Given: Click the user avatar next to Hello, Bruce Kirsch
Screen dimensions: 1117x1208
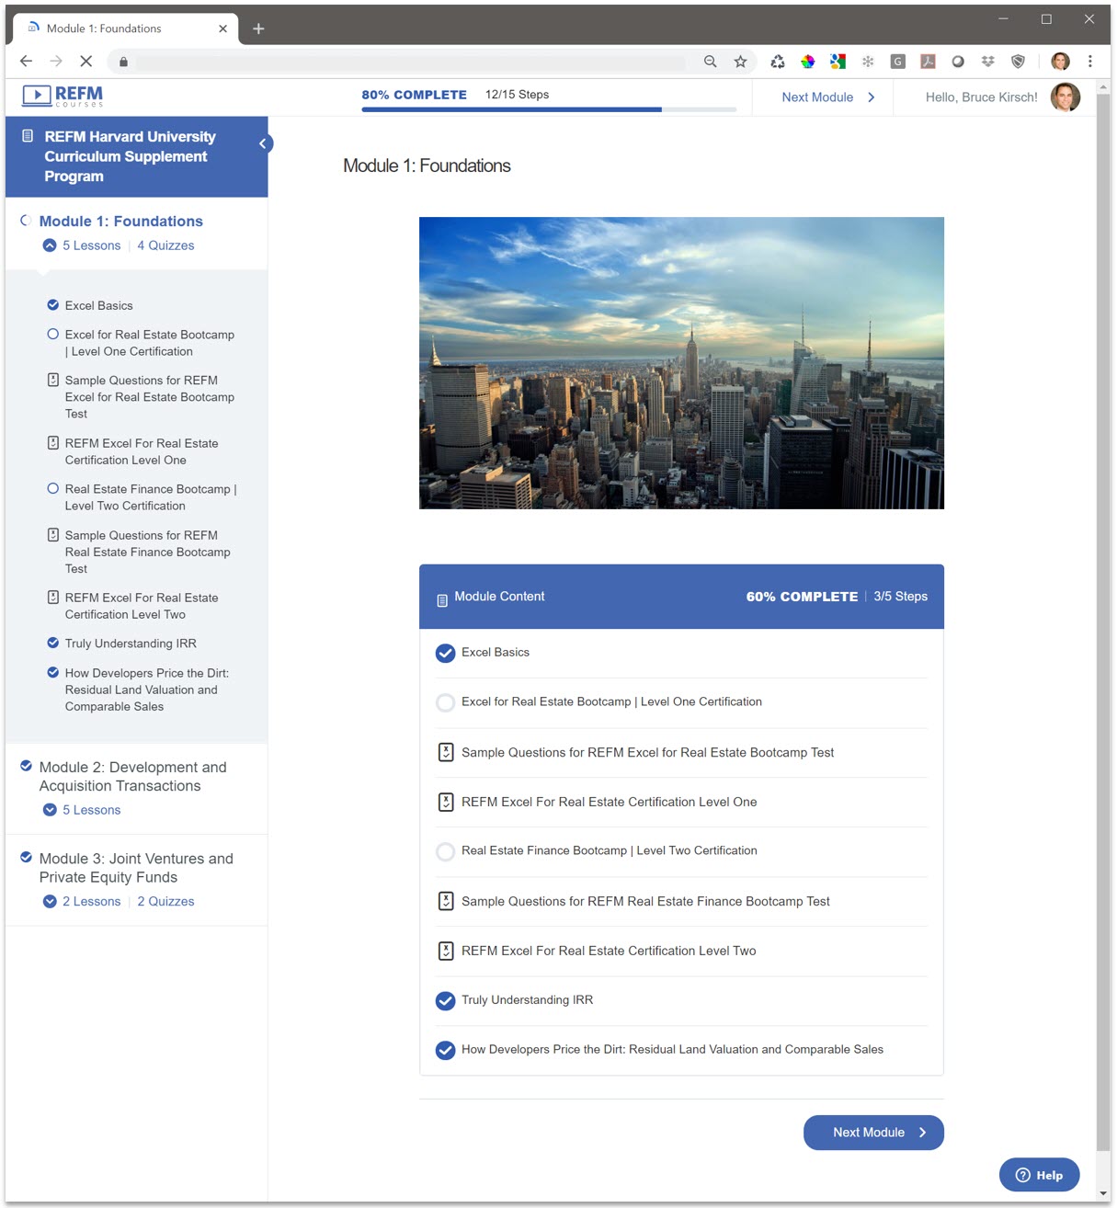Looking at the screenshot, I should 1066,97.
